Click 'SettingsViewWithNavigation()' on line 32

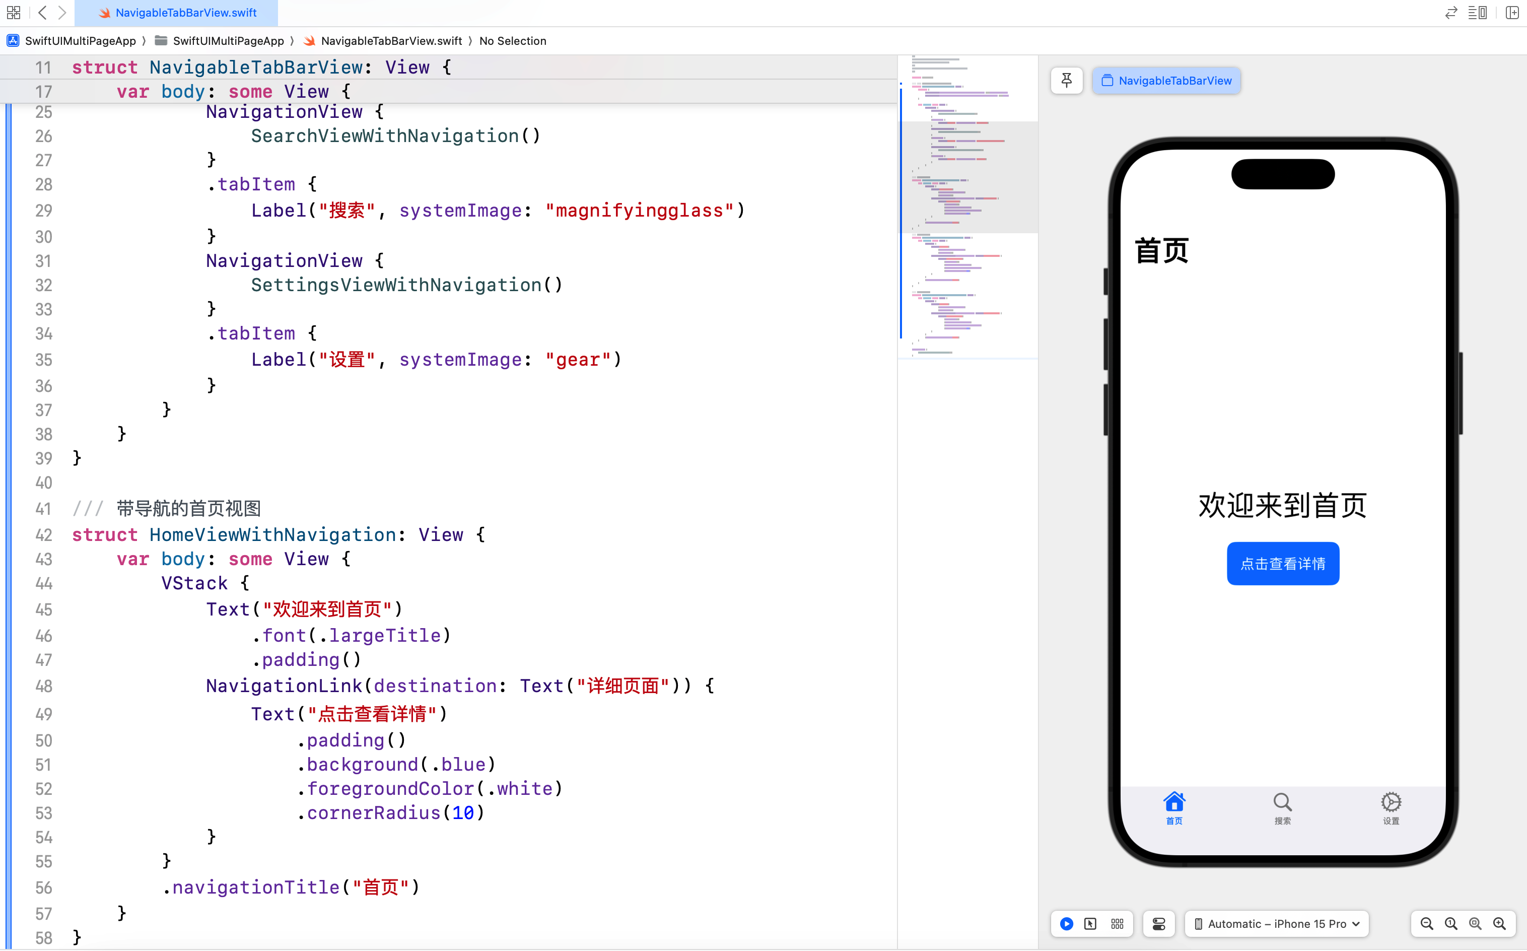click(407, 285)
